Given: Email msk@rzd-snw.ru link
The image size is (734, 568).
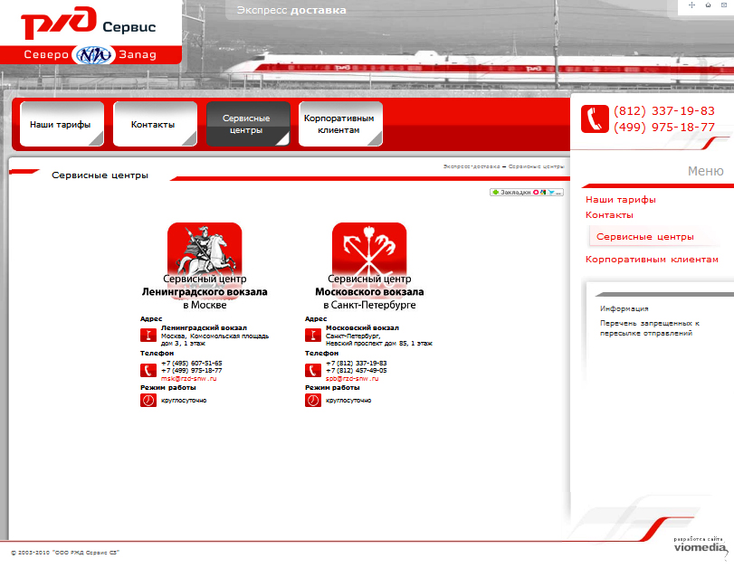Looking at the screenshot, I should click(x=188, y=378).
